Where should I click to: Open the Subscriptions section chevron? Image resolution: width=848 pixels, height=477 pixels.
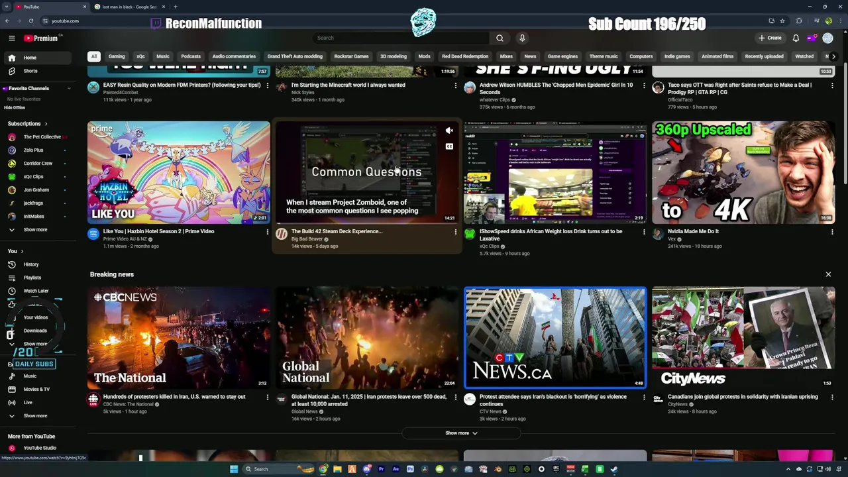pyautogui.click(x=46, y=124)
